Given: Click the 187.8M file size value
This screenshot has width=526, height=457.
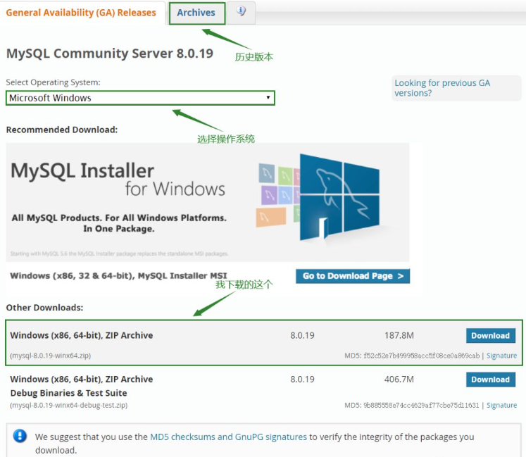Looking at the screenshot, I should (399, 336).
